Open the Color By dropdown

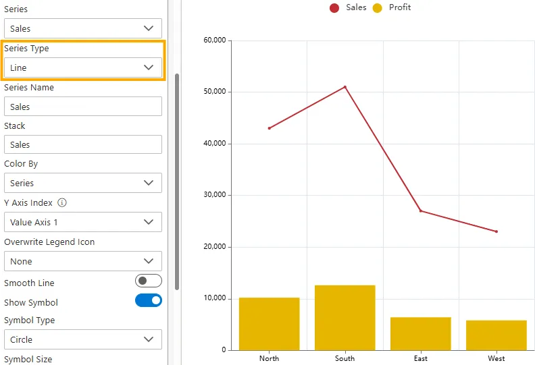click(x=82, y=183)
